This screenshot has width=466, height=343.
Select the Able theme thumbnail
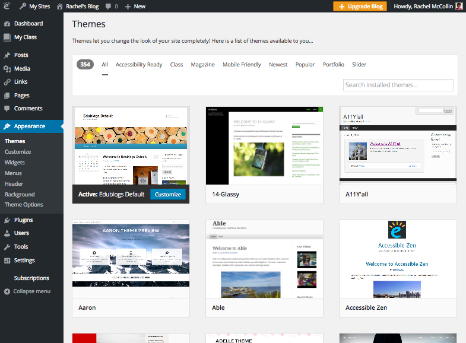264,259
